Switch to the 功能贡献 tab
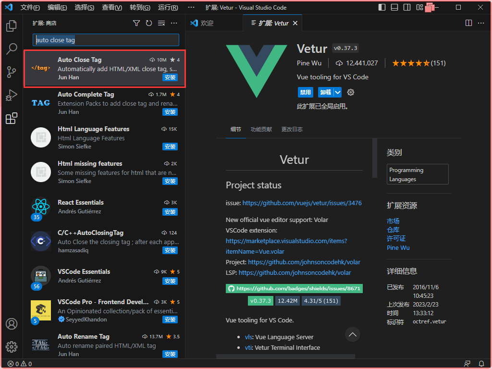 click(261, 129)
